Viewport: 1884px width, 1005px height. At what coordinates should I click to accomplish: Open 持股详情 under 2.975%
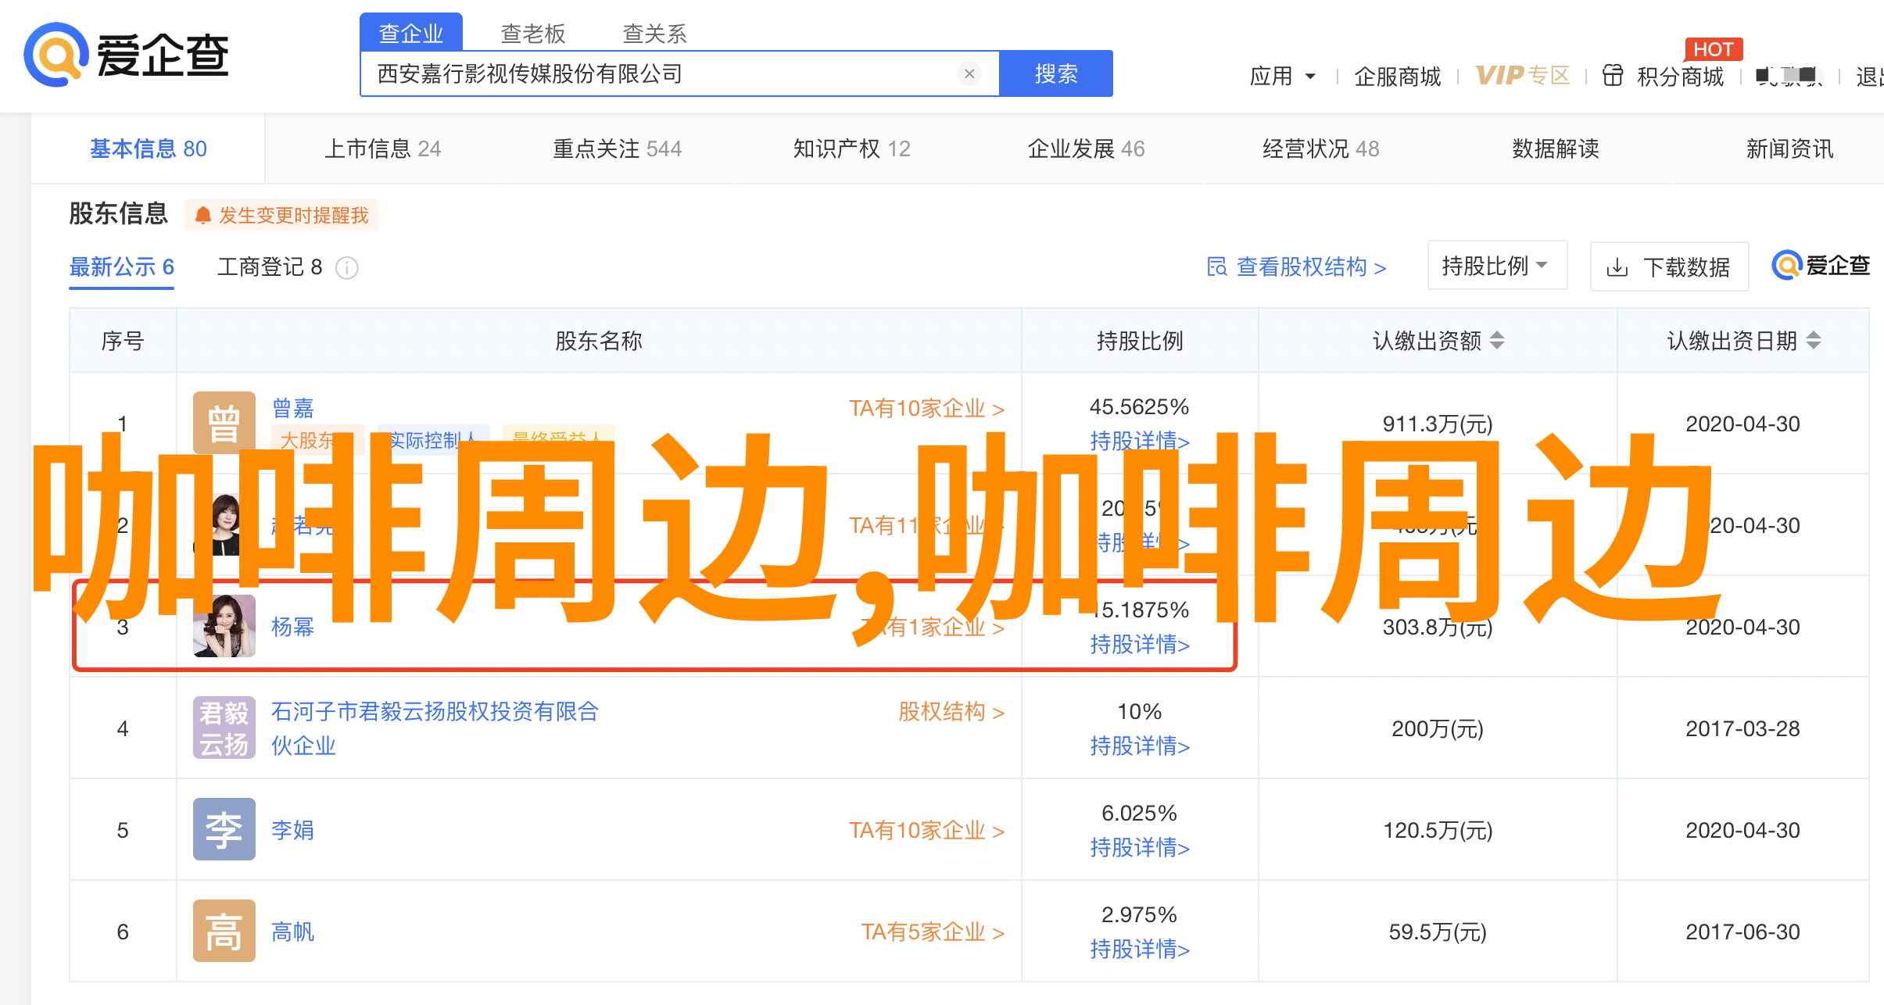[x=1140, y=950]
